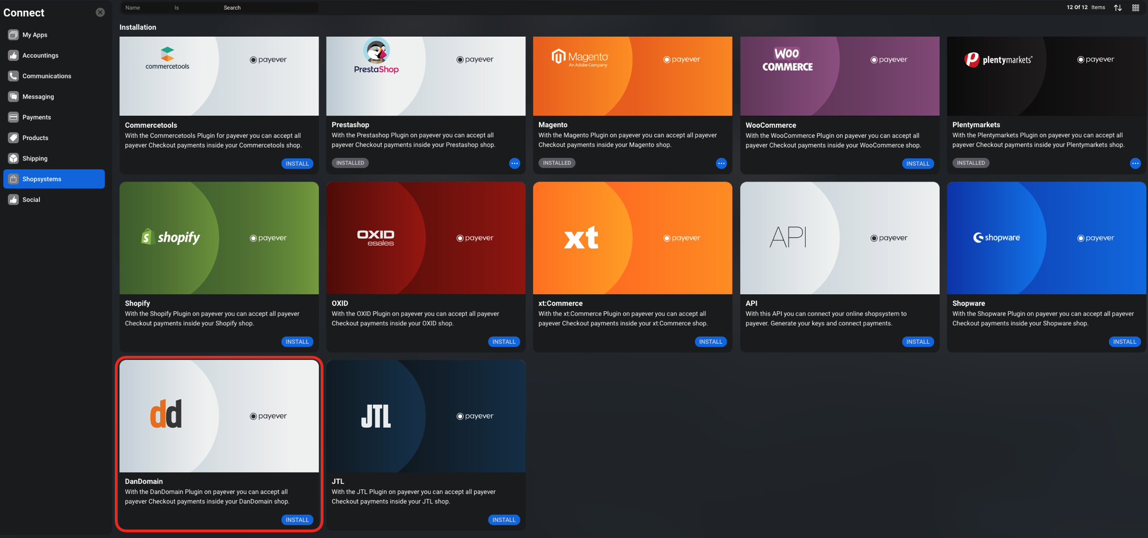Viewport: 1148px width, 538px height.
Task: Click the WooCommerce banner image
Action: coord(840,76)
